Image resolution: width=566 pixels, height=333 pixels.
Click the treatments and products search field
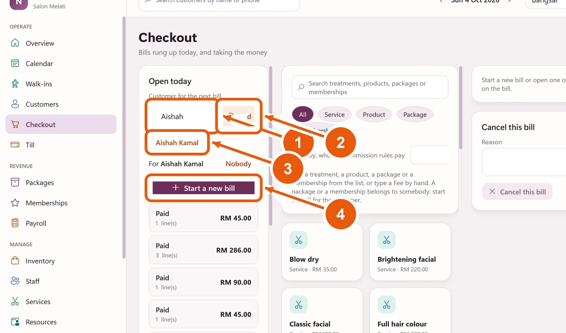coord(370,87)
